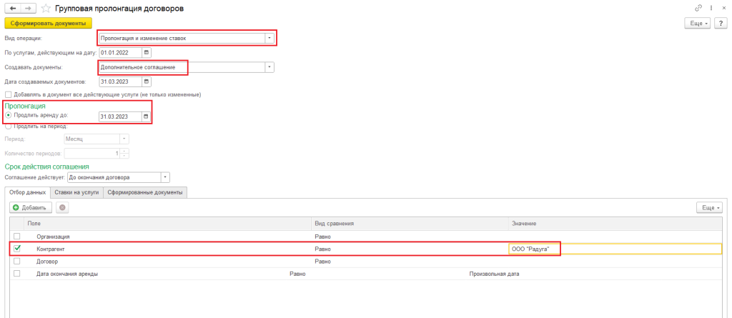732x318 pixels.
Task: Click the forward navigation arrow
Action: point(26,8)
